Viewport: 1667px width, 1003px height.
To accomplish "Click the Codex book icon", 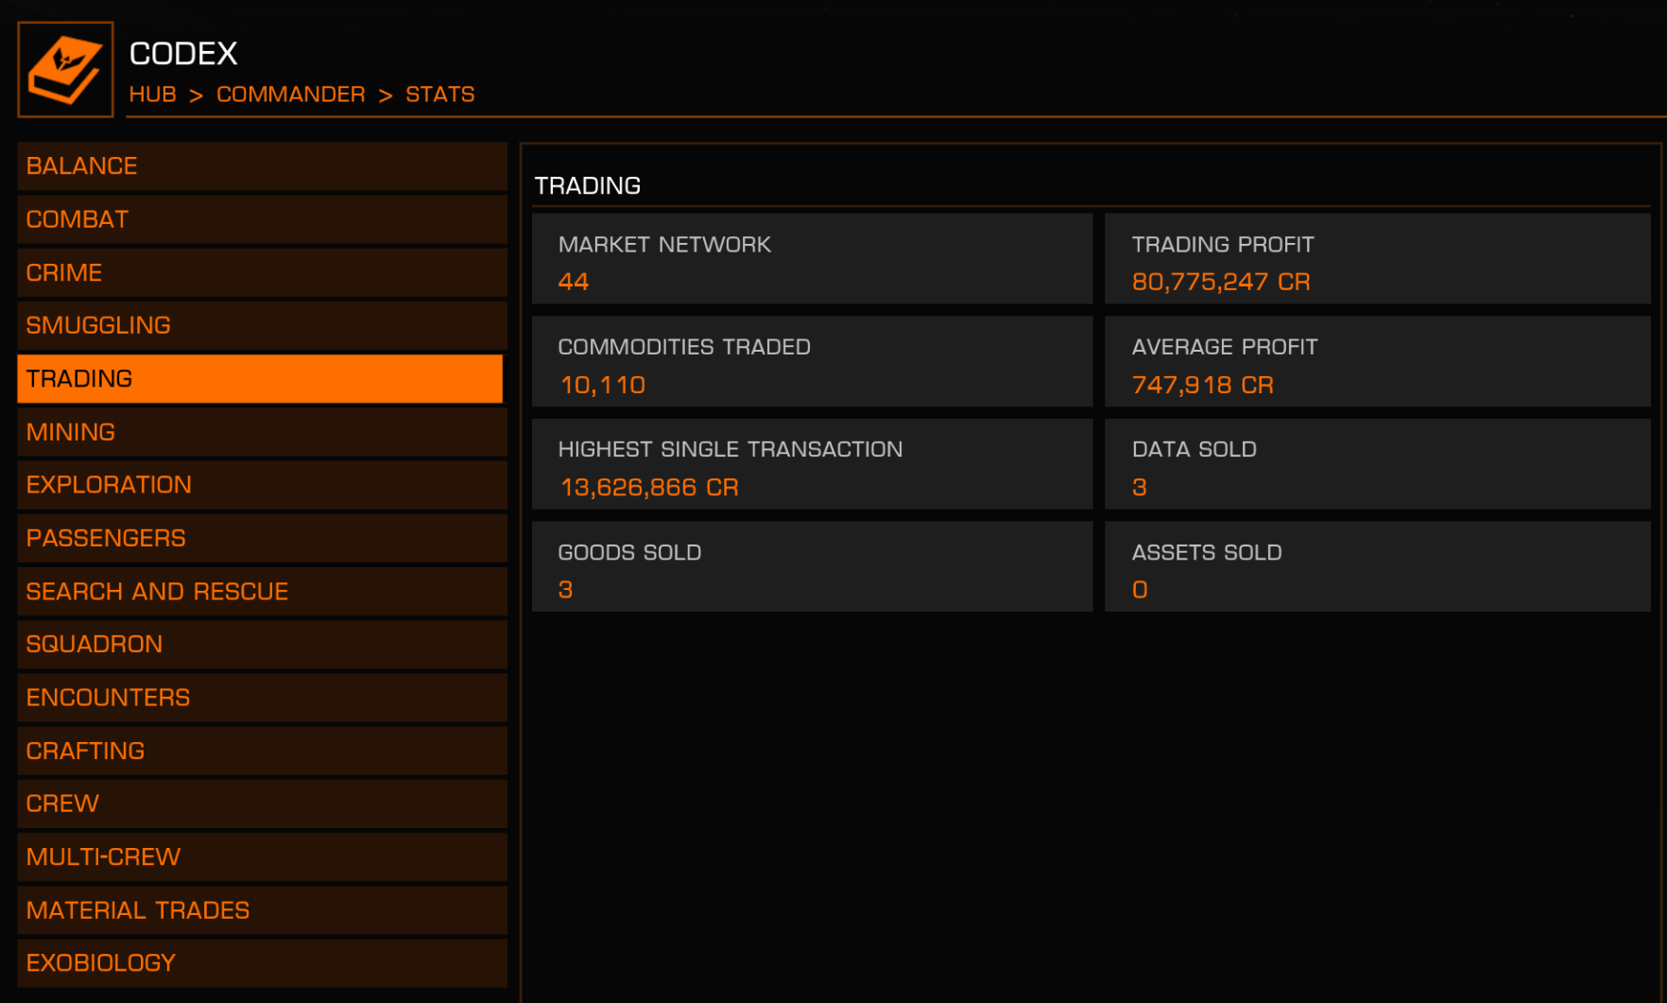I will 65,70.
